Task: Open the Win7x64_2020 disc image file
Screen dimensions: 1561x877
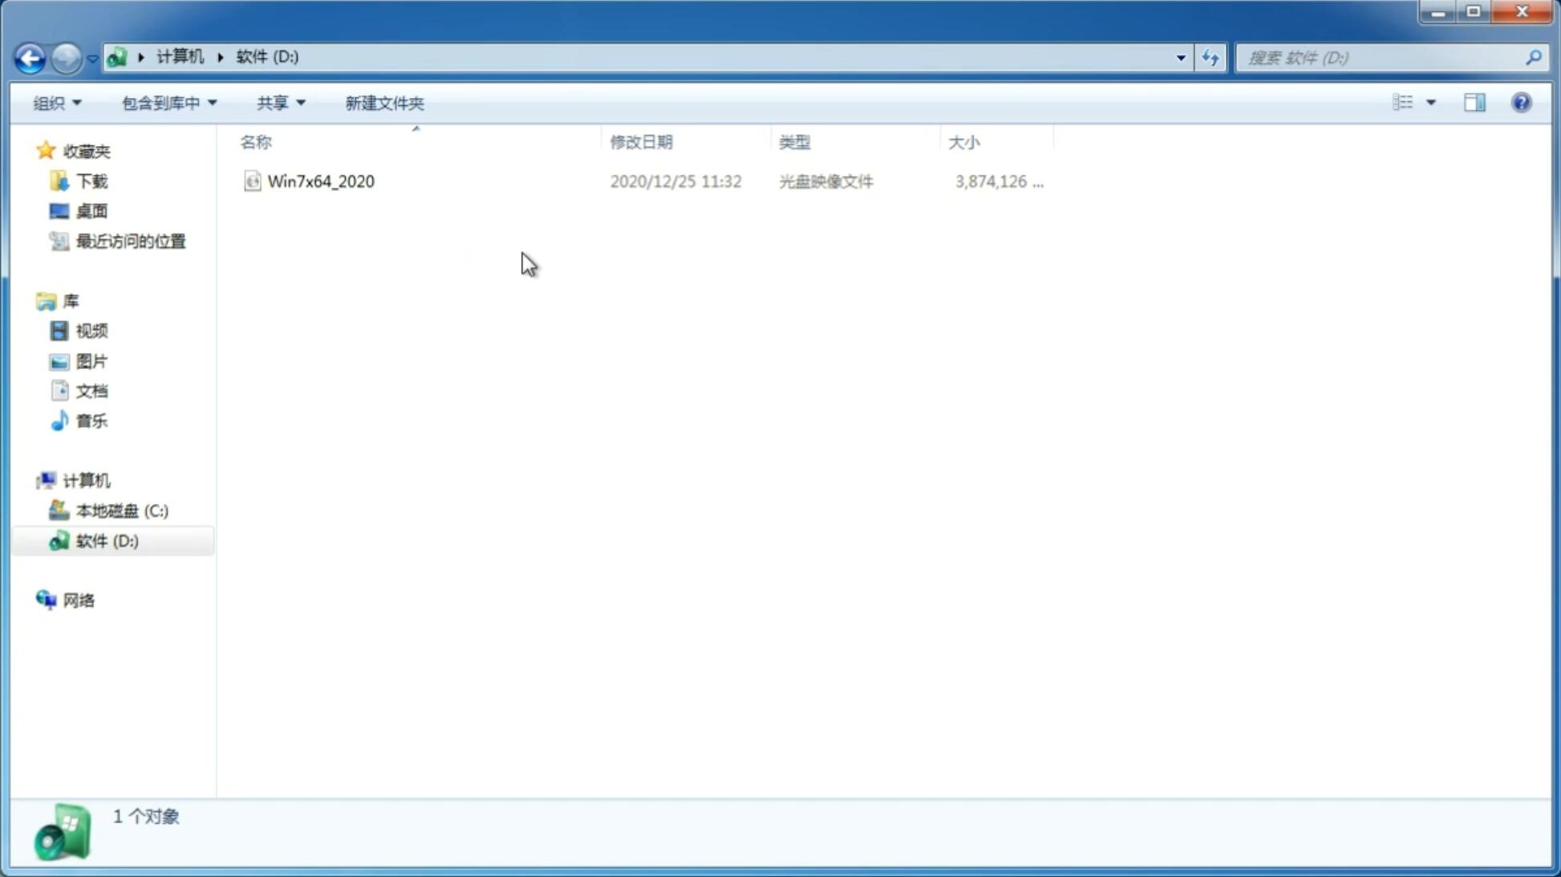Action: [321, 181]
